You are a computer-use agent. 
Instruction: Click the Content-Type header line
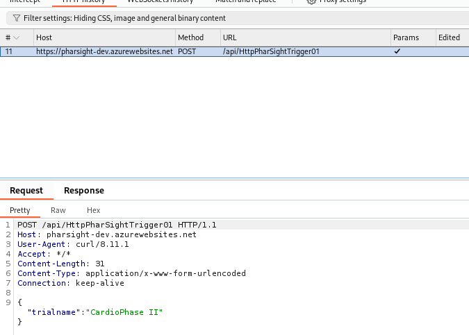click(x=131, y=273)
